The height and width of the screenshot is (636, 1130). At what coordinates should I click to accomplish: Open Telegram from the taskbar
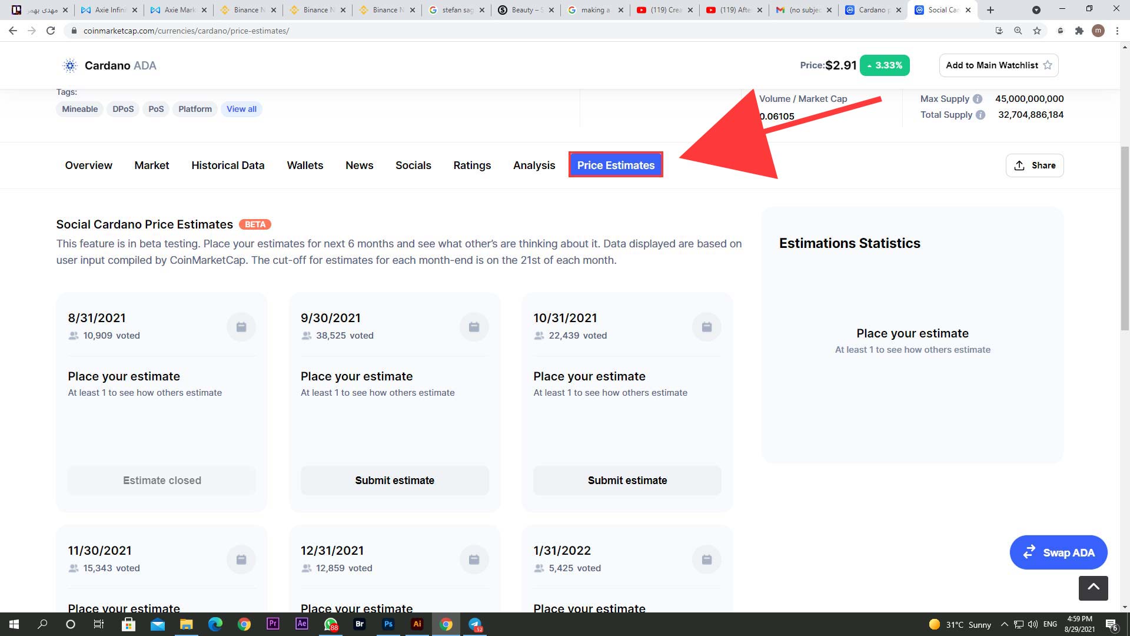coord(475,624)
